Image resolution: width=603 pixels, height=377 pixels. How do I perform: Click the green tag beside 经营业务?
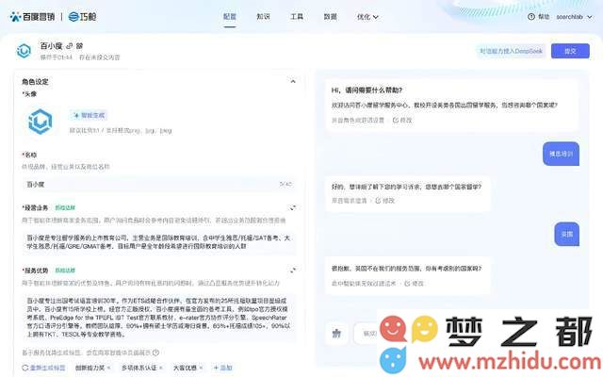click(65, 207)
